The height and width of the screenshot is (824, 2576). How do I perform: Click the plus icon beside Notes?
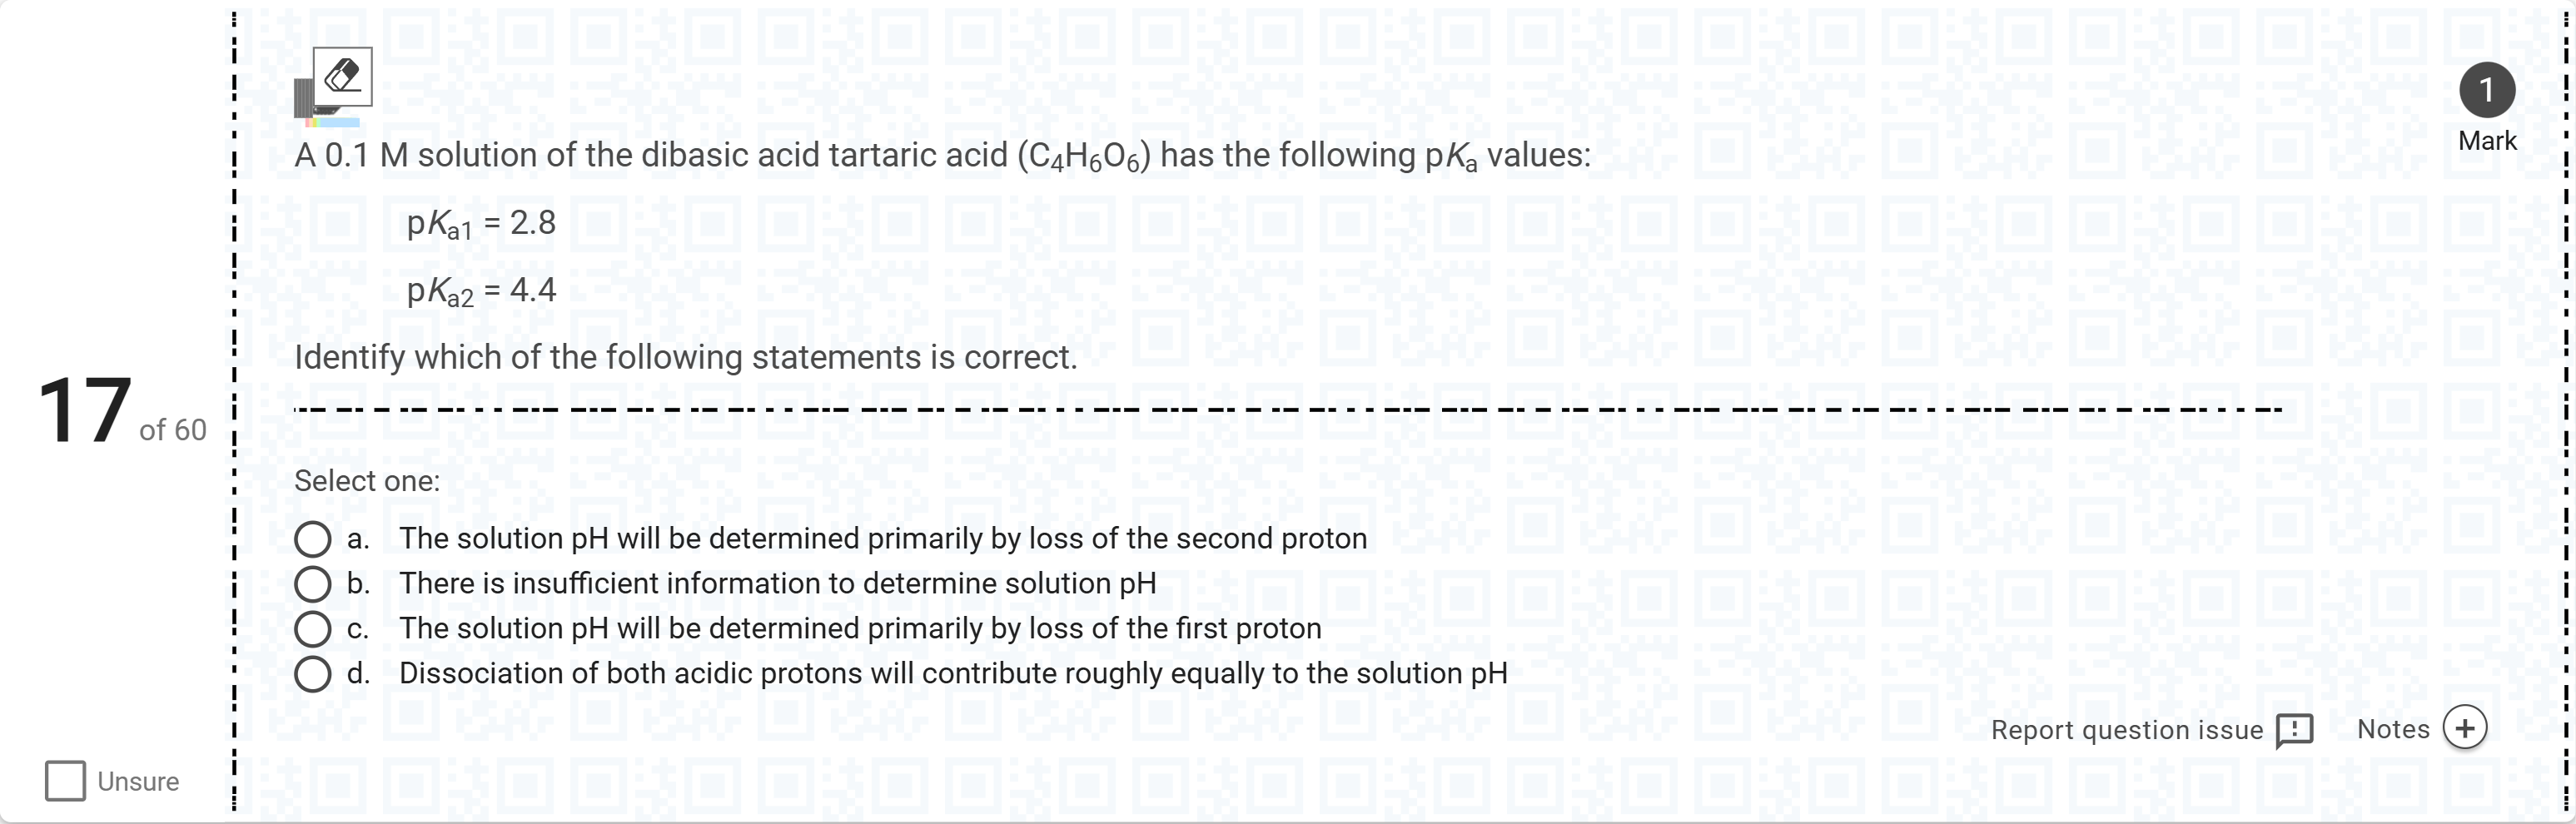click(x=2464, y=728)
